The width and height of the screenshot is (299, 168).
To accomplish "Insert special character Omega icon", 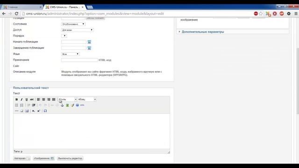I will click(45, 111).
